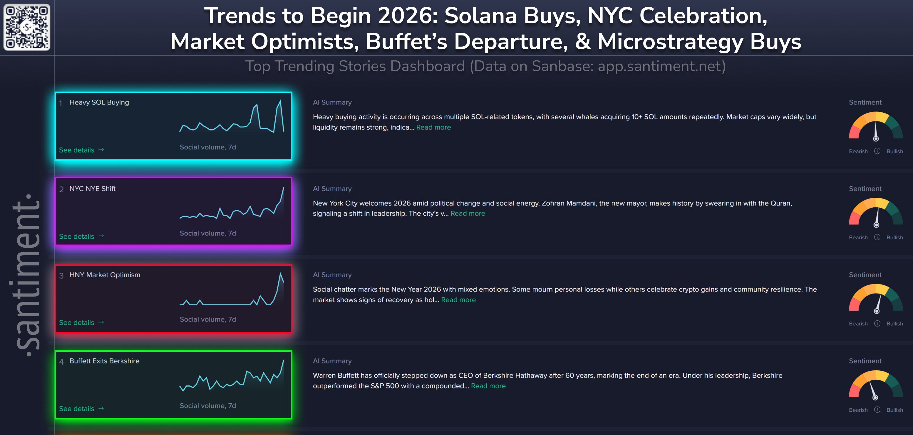Expand Read more on the Warren Buffett summary
Image resolution: width=913 pixels, height=435 pixels.
point(488,386)
